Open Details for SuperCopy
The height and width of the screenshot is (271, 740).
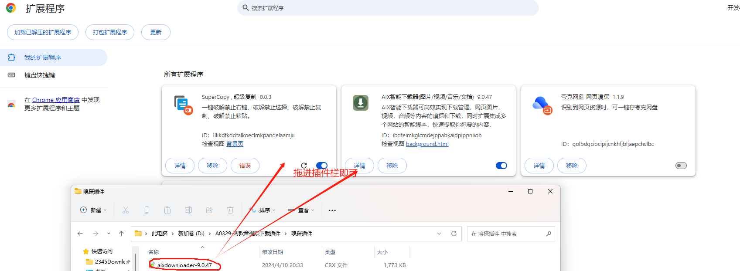click(x=180, y=166)
